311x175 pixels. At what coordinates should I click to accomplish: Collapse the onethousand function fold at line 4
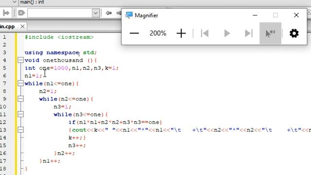(x=20, y=60)
